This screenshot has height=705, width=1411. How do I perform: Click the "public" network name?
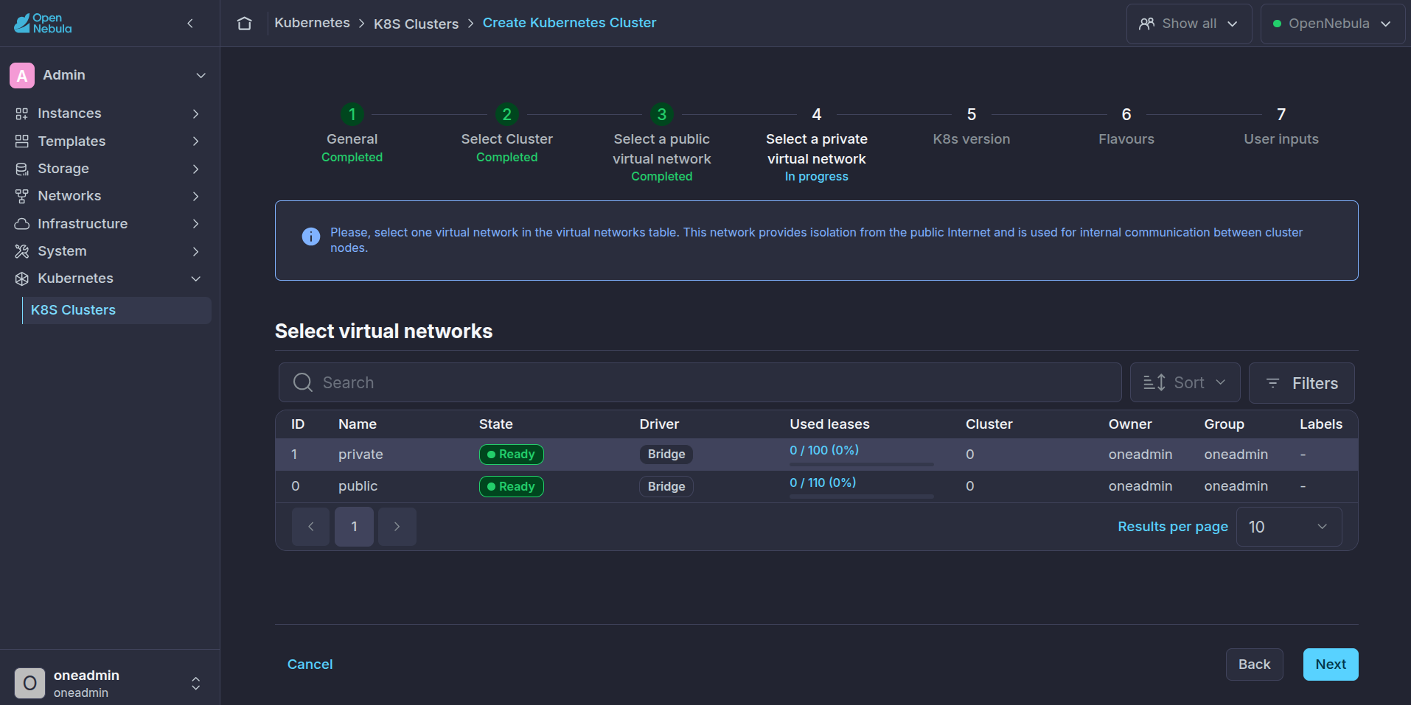click(358, 486)
